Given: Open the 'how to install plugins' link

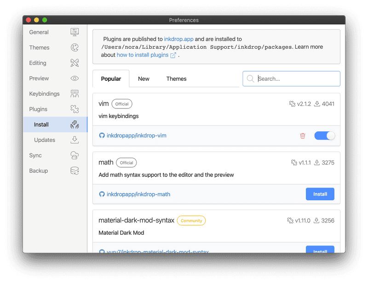Looking at the screenshot, I should (143, 55).
